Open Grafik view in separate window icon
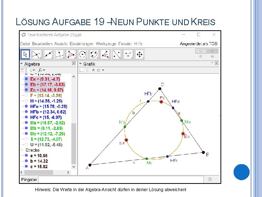Viewport: 262px width, 197px height. [212, 63]
